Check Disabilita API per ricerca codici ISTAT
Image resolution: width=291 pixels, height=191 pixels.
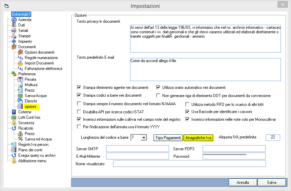click(79, 112)
